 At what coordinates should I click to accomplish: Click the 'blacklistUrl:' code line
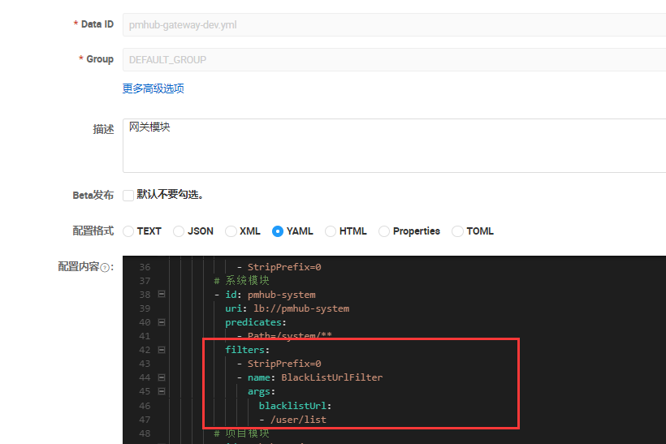point(295,406)
